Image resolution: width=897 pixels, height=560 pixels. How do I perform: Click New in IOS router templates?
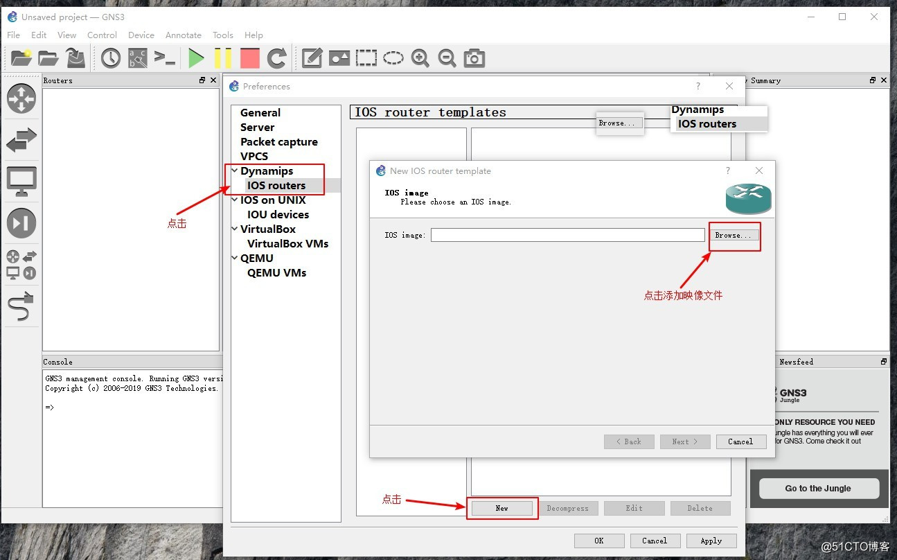click(x=502, y=508)
